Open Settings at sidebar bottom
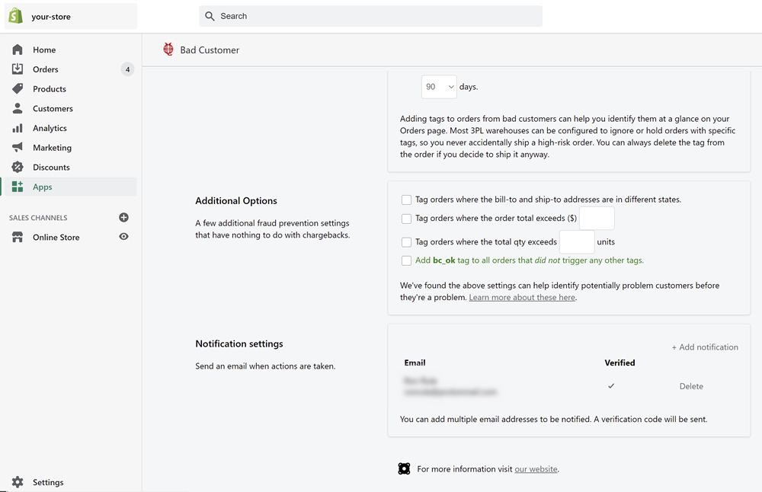 click(x=48, y=482)
